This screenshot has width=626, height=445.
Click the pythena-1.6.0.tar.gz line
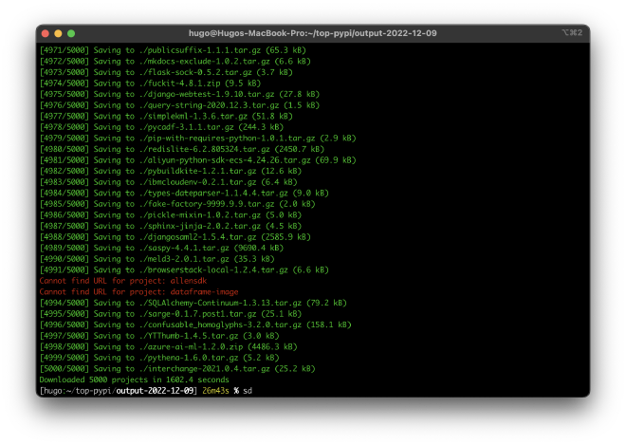[x=159, y=358]
